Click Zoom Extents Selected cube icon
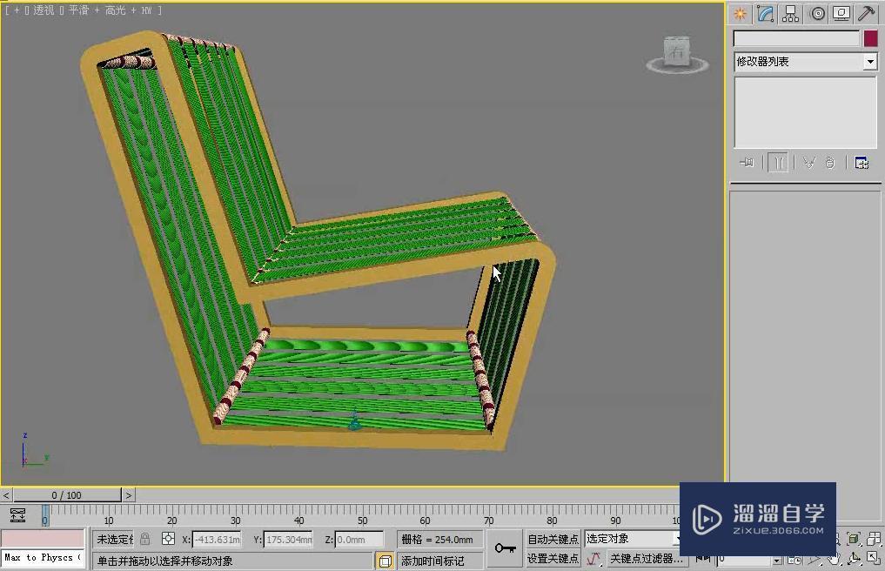885x571 pixels. click(854, 539)
